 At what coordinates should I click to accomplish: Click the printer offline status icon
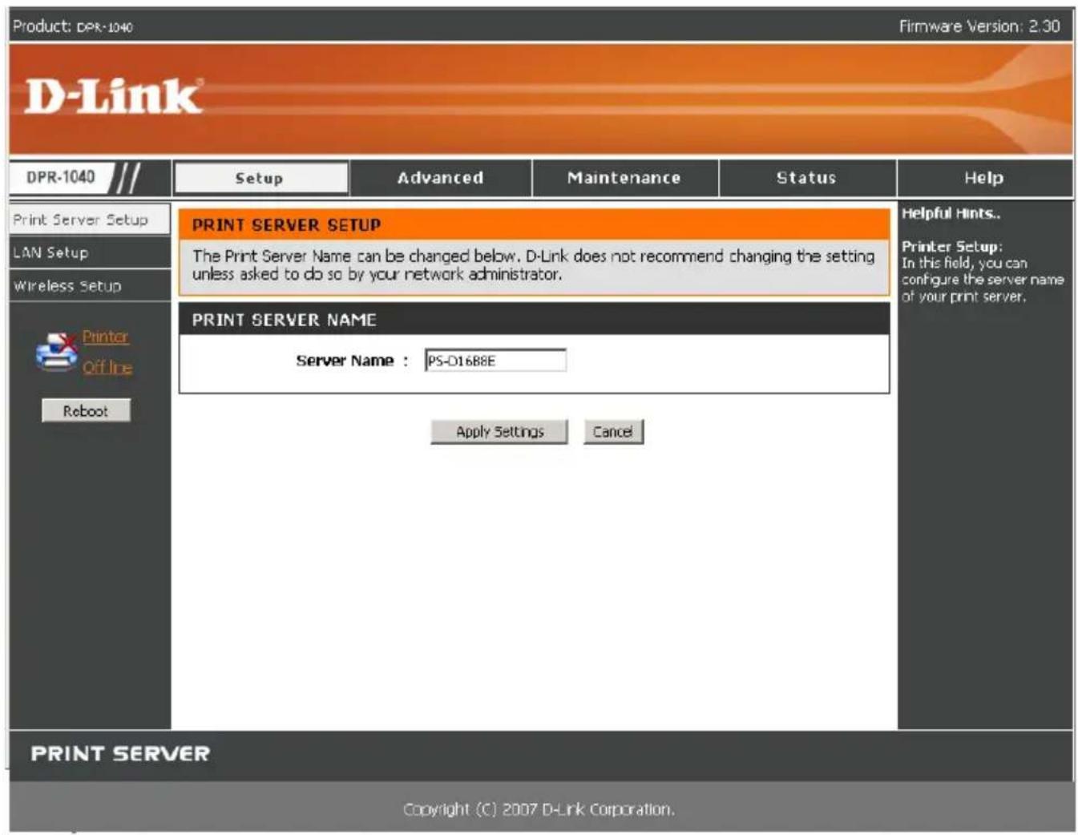(56, 351)
